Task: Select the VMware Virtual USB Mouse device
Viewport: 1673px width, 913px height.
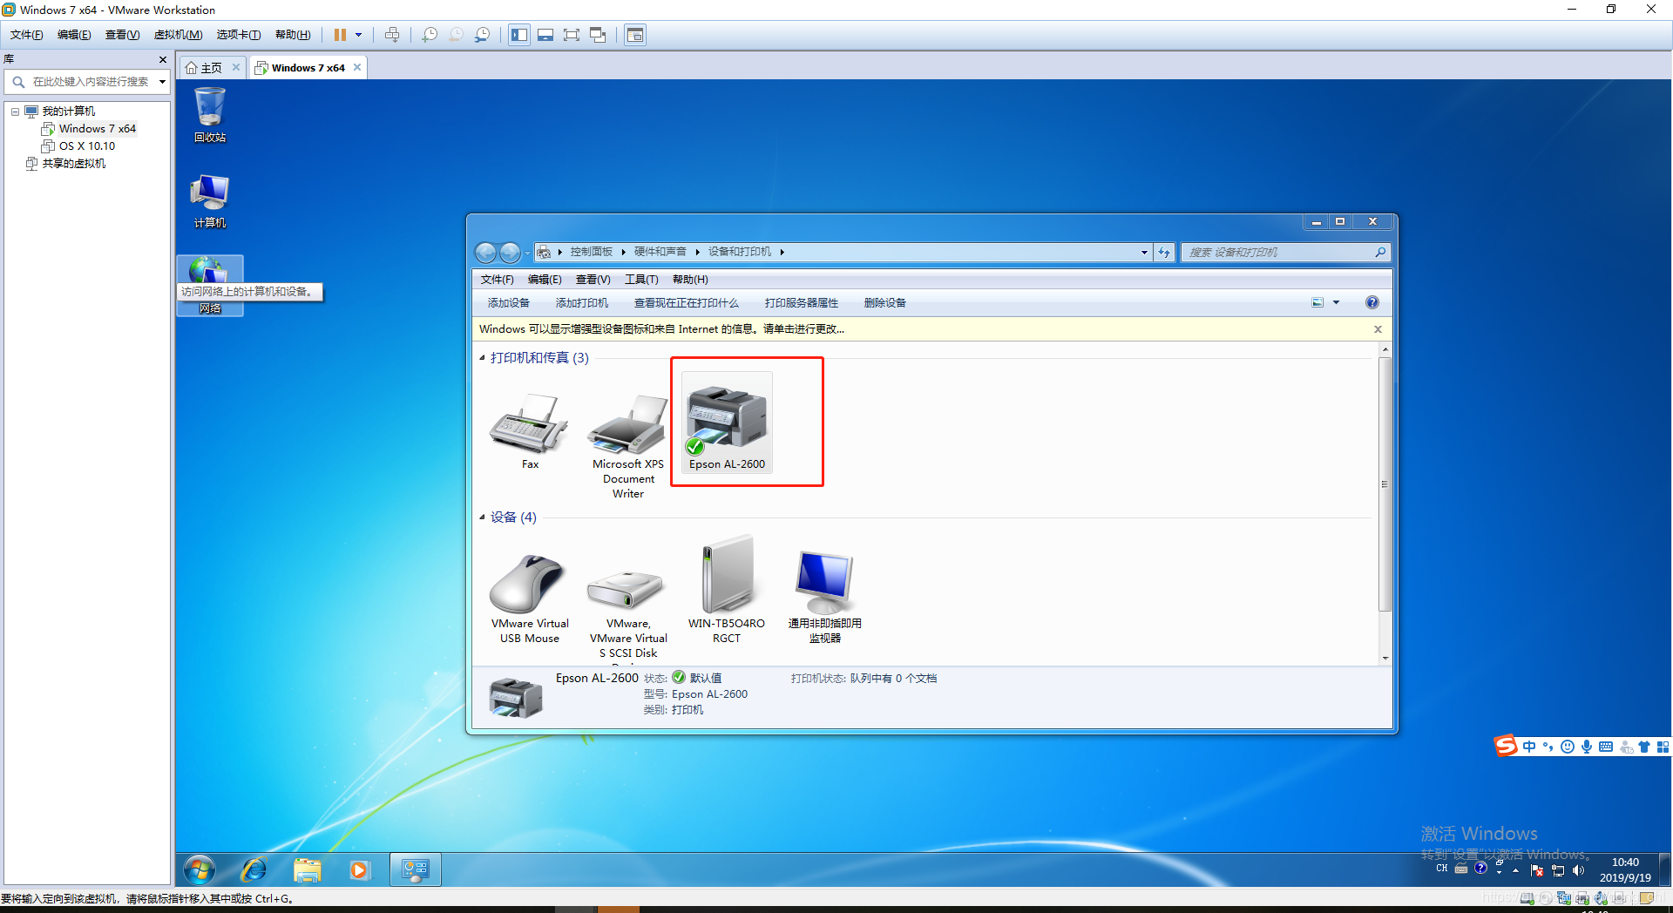Action: (x=530, y=597)
